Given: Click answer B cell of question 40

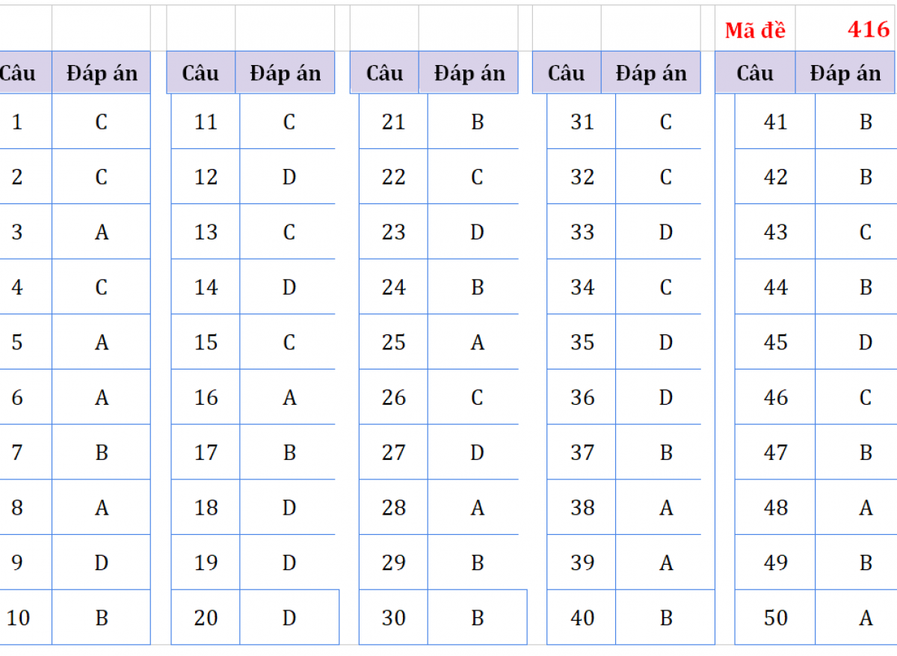Looking at the screenshot, I should coord(665,617).
